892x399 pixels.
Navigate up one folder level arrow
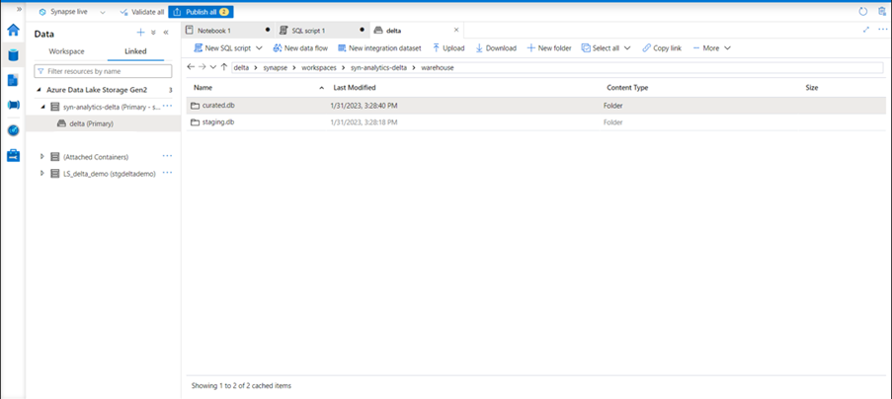(x=224, y=67)
